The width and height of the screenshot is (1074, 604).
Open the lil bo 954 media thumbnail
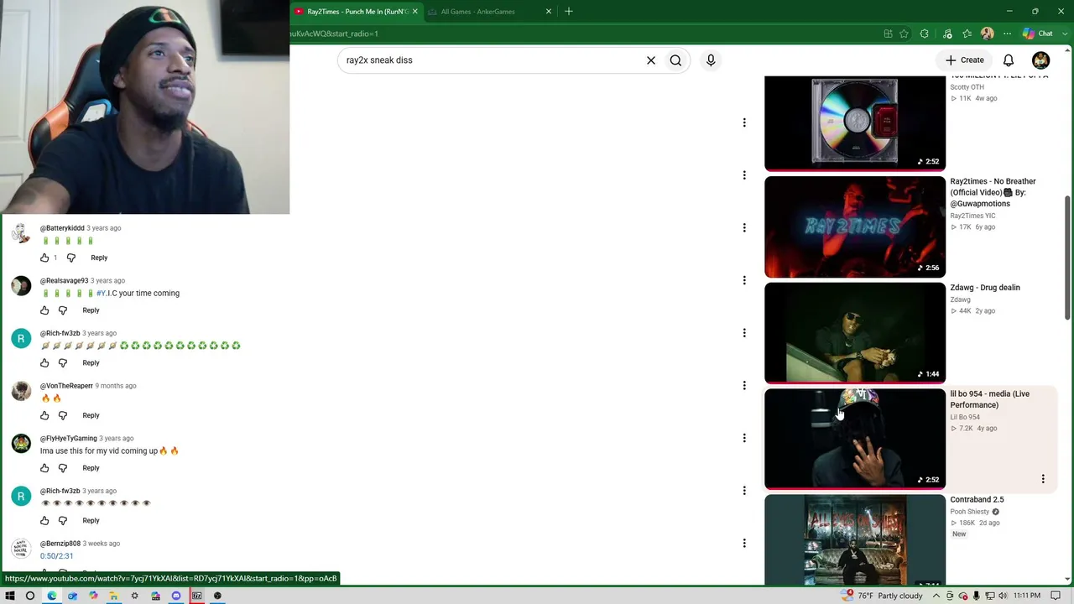pos(854,438)
